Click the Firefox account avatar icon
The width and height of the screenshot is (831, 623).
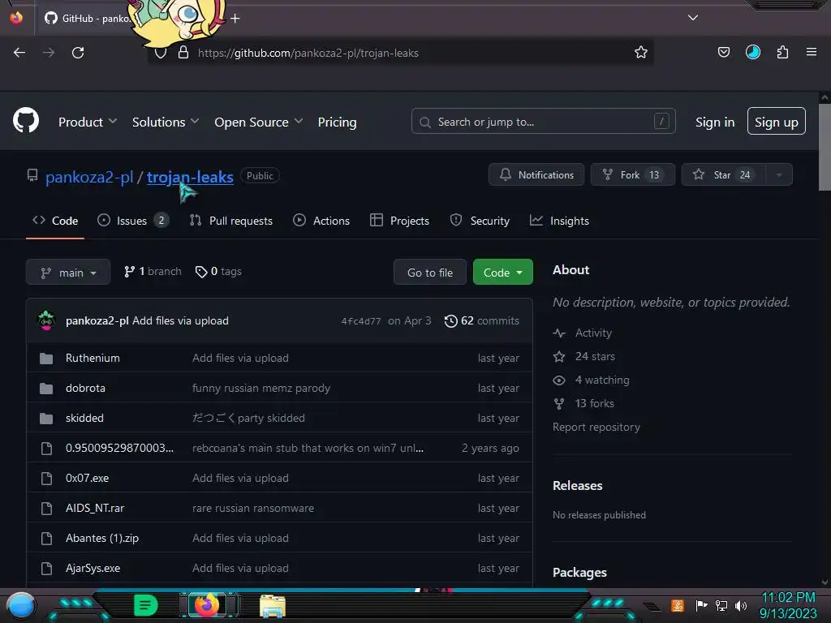[x=752, y=52]
